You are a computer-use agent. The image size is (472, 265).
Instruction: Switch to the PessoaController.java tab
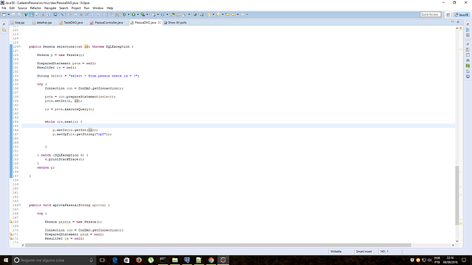[108, 23]
